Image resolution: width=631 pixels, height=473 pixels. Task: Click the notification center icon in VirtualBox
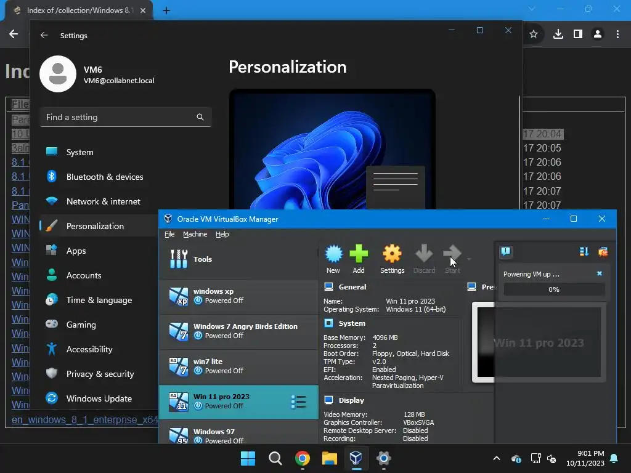click(x=506, y=252)
